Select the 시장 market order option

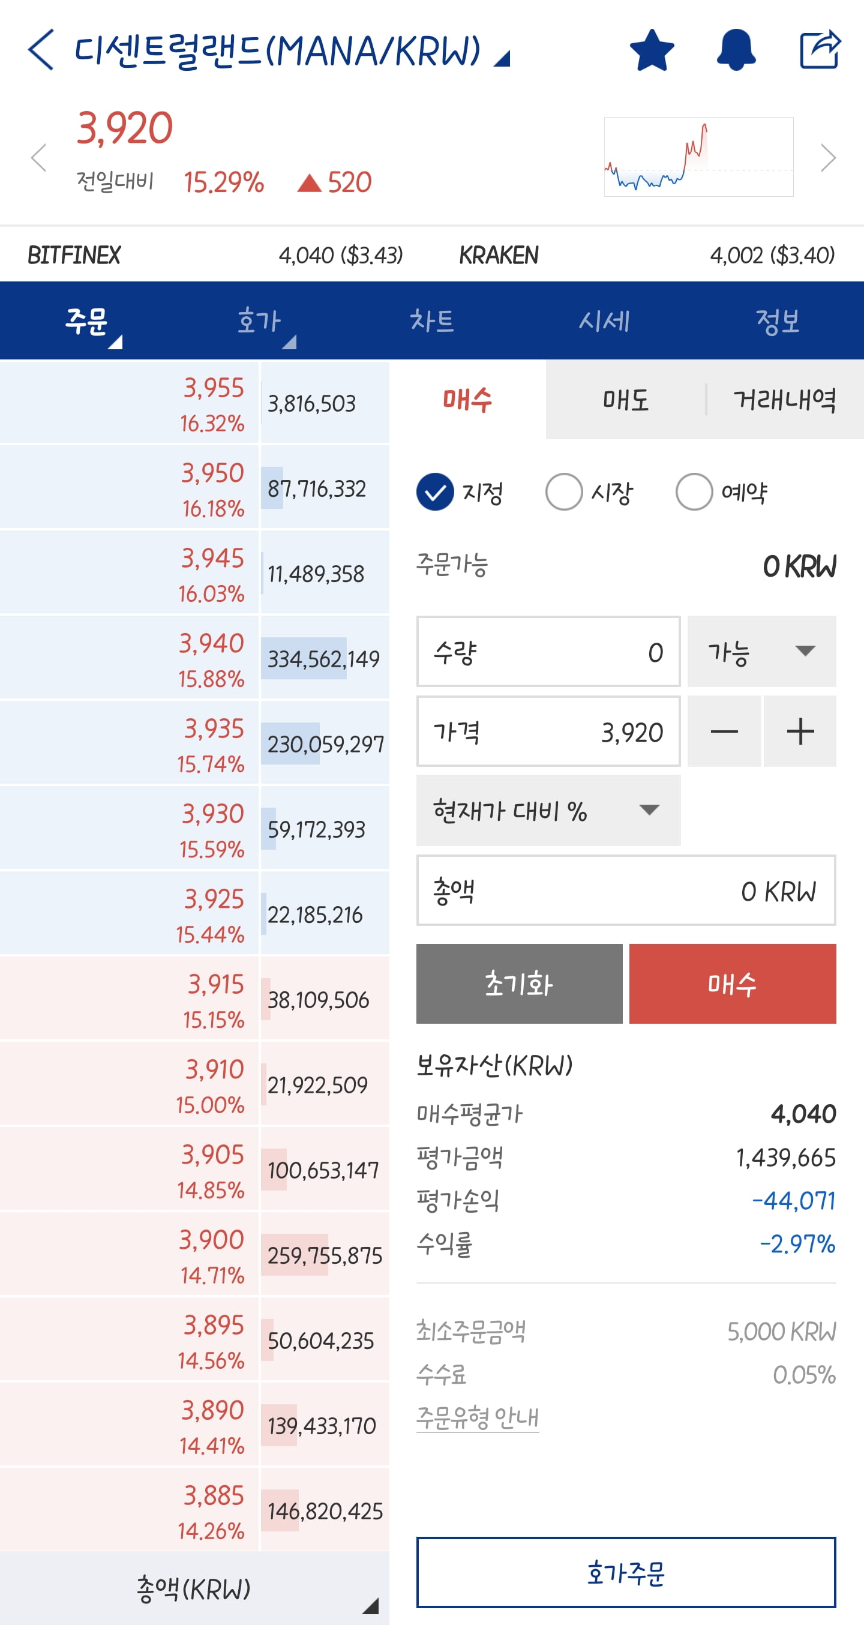589,492
